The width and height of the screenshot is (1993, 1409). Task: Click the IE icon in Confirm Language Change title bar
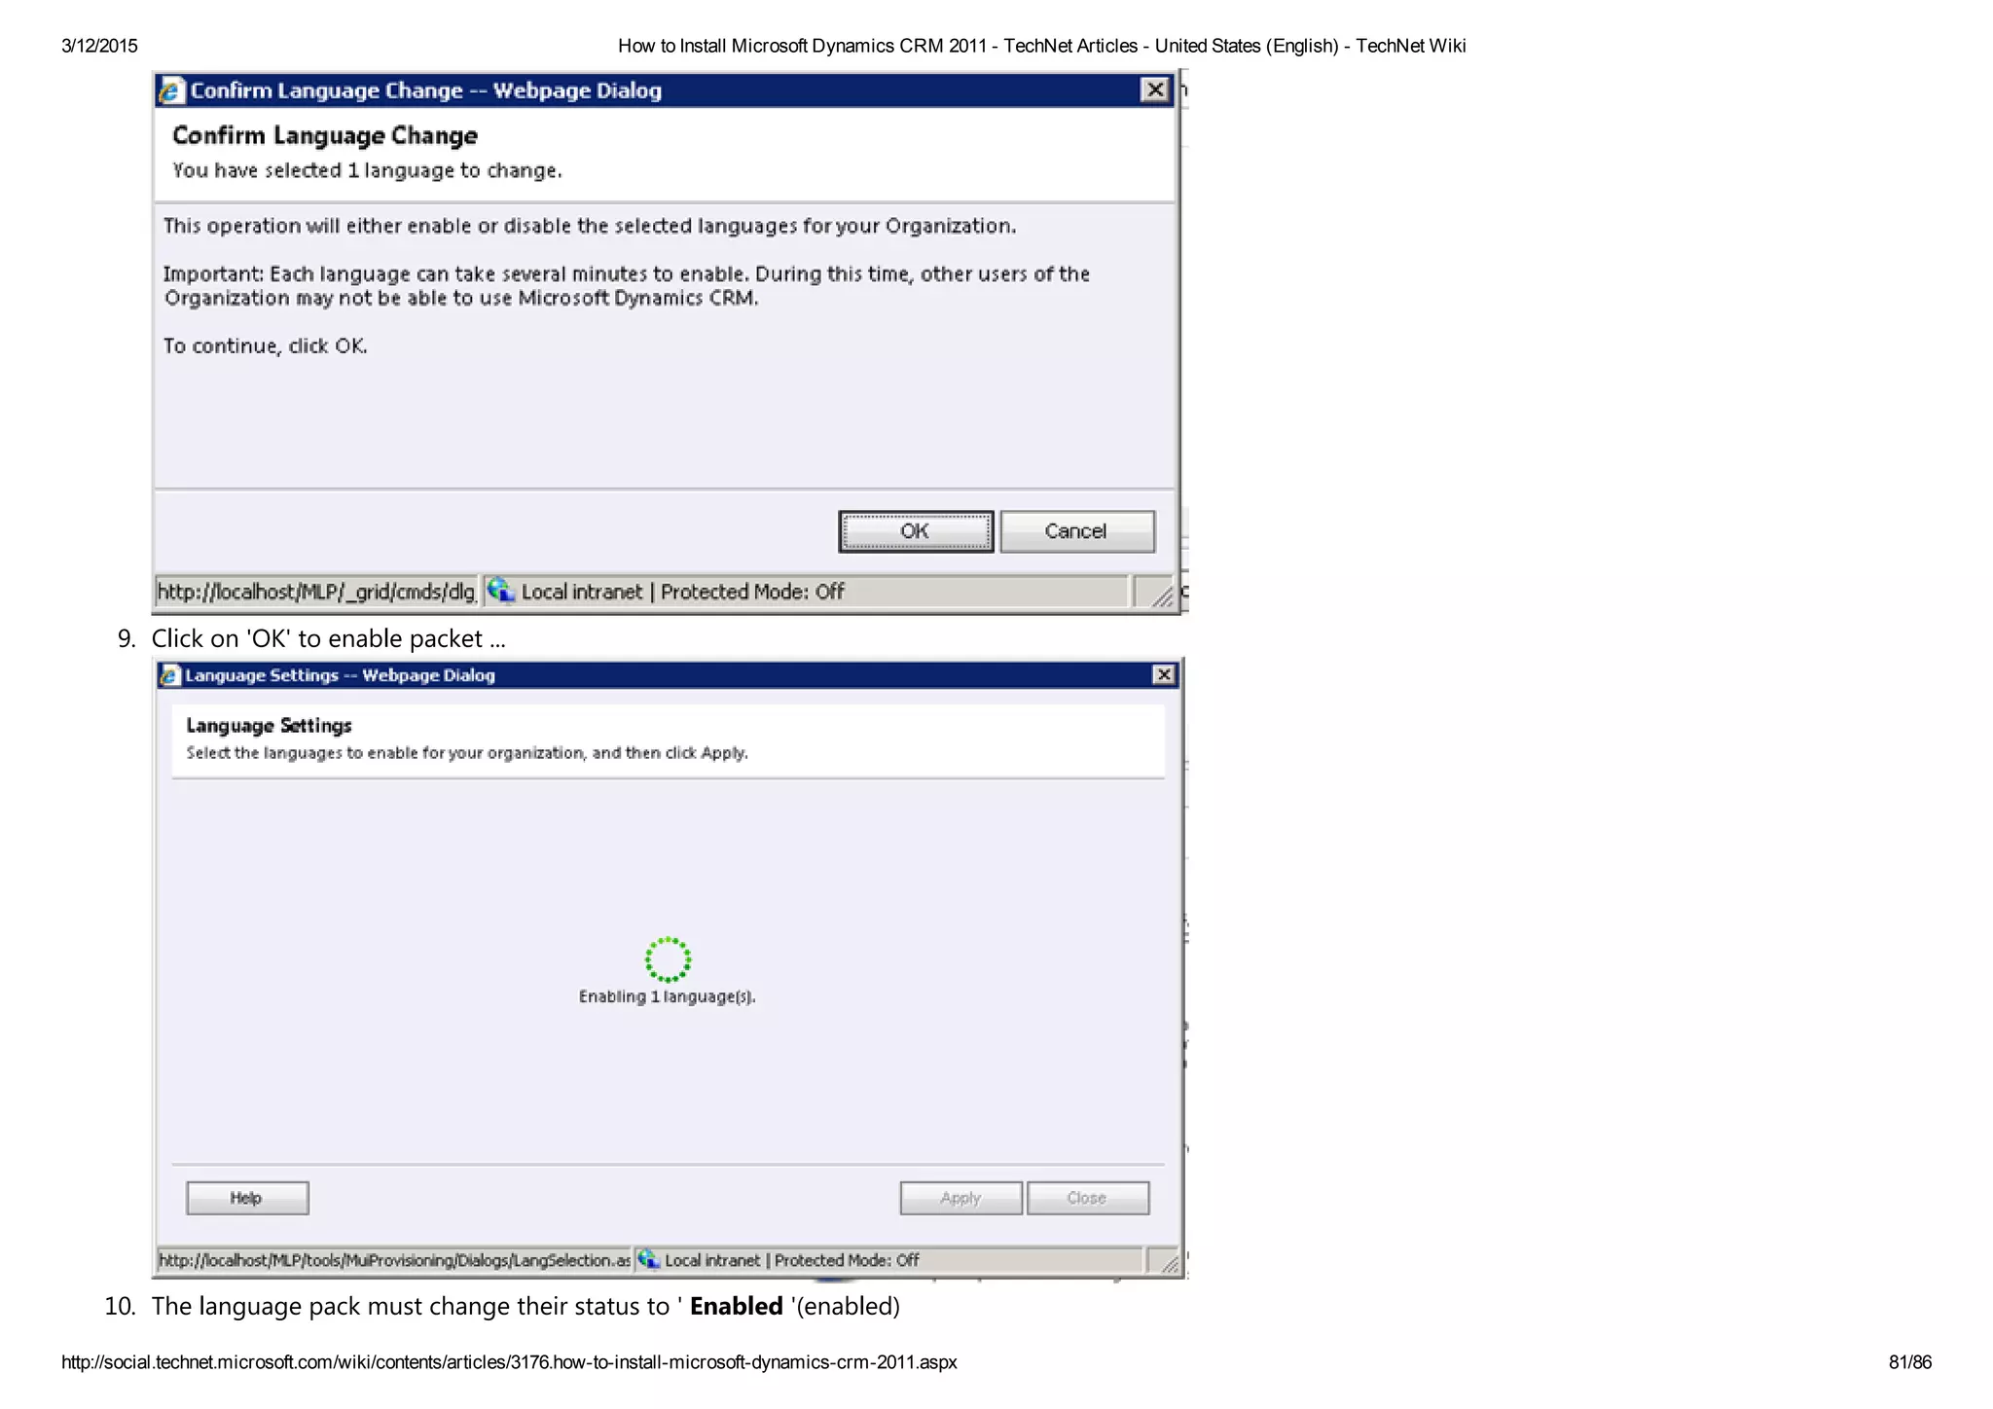(171, 90)
